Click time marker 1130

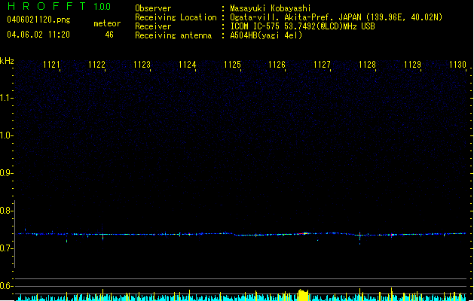click(x=457, y=65)
